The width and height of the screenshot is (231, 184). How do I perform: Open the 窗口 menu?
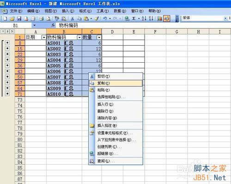pyautogui.click(x=137, y=11)
